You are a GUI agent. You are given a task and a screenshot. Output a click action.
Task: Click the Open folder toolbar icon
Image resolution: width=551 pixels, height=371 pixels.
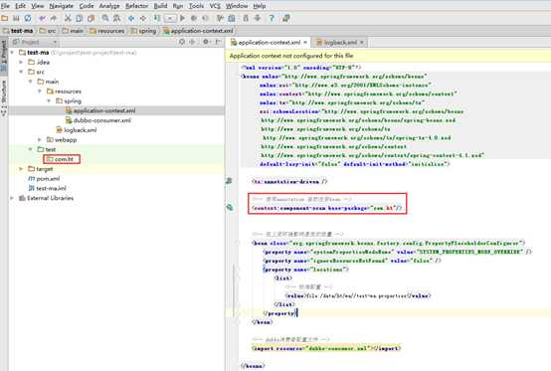5,18
